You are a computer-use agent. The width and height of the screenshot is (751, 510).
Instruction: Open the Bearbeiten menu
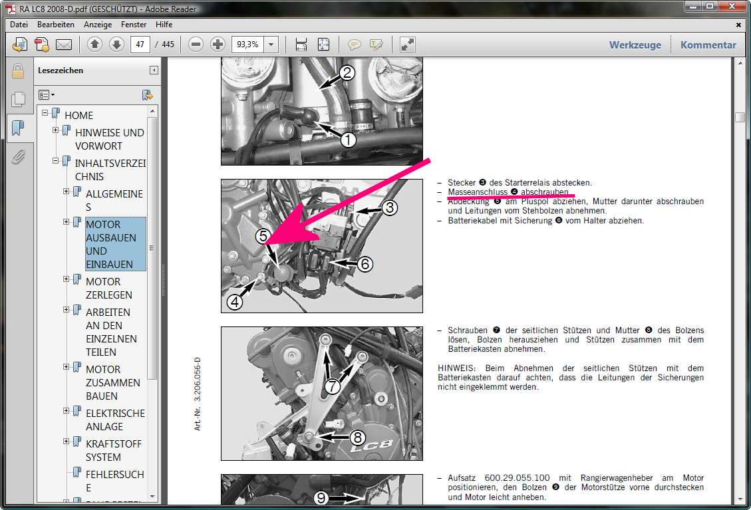[56, 25]
